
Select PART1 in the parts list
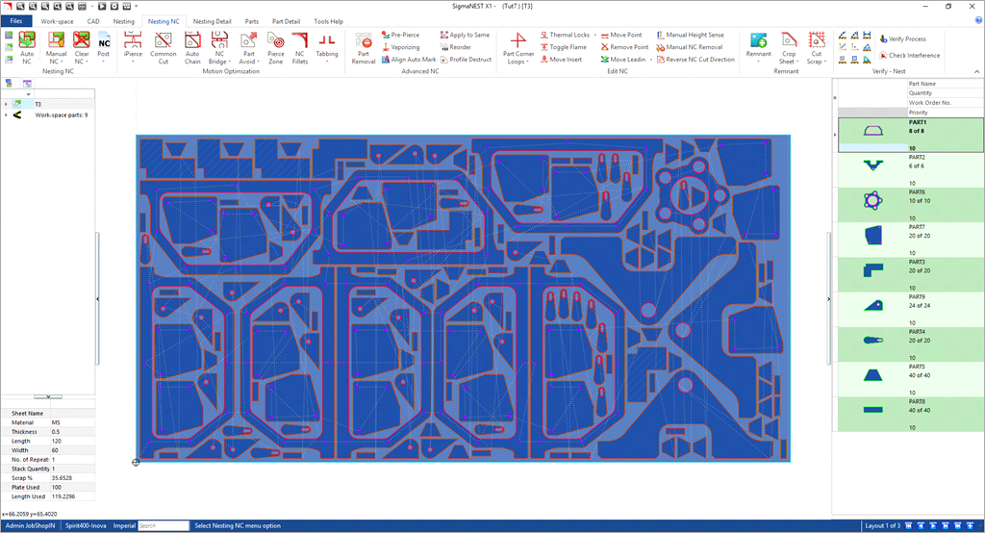tap(911, 135)
